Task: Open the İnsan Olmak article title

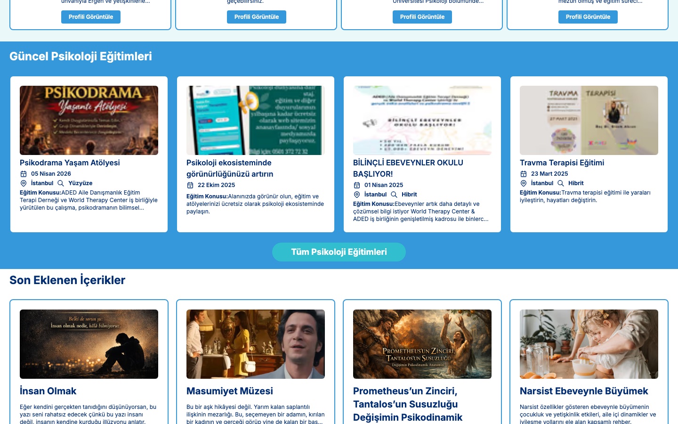Action: 48,391
